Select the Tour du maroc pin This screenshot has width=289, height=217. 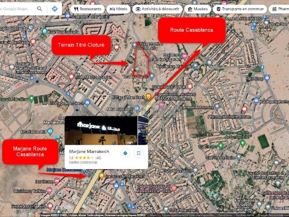coord(152,76)
